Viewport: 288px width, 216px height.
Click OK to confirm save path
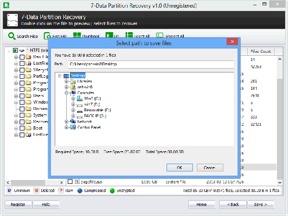point(180,168)
